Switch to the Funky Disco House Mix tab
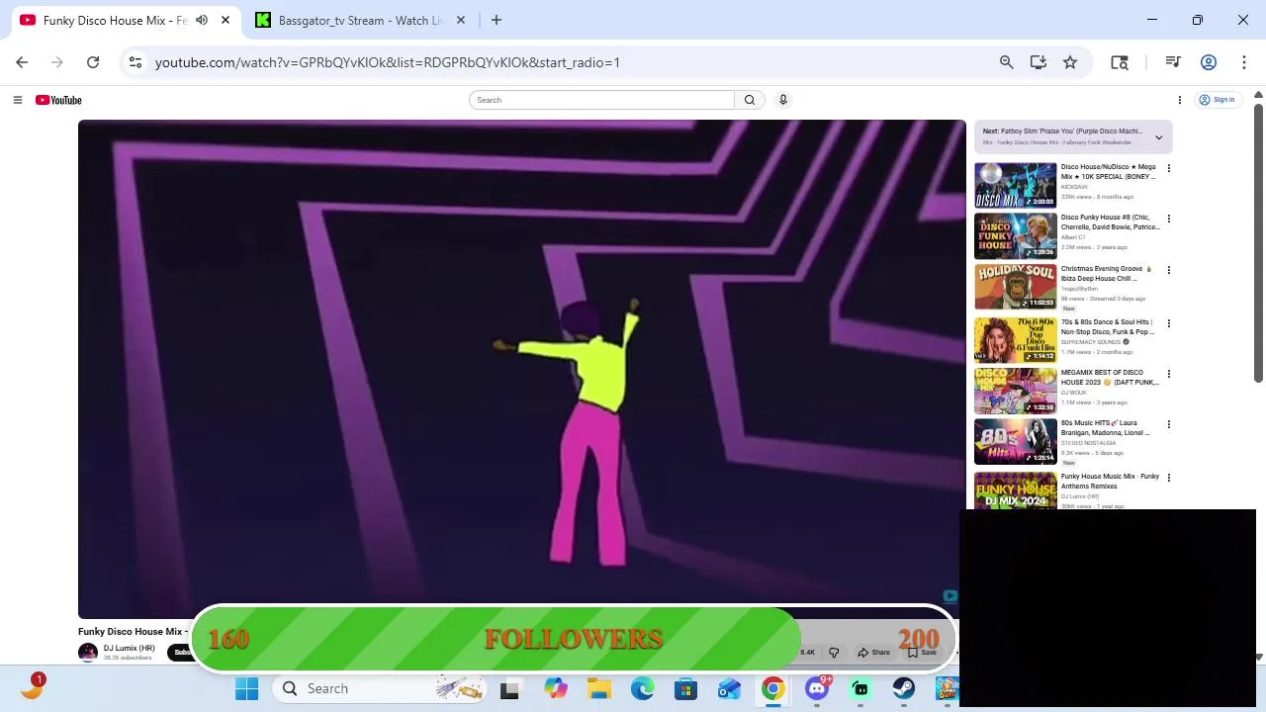The width and height of the screenshot is (1266, 712). [114, 20]
